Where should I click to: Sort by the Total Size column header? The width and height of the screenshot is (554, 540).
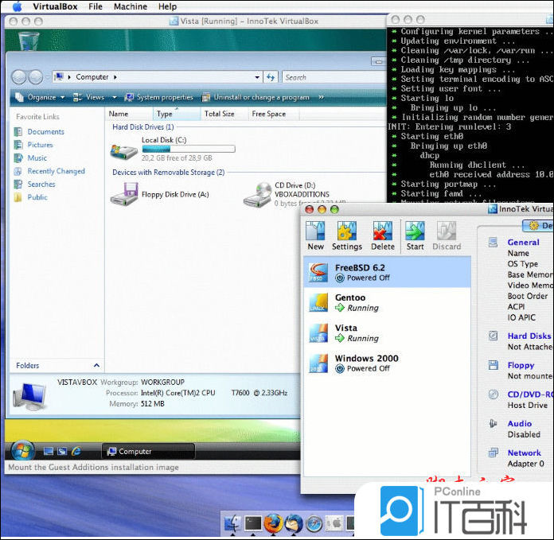[220, 114]
